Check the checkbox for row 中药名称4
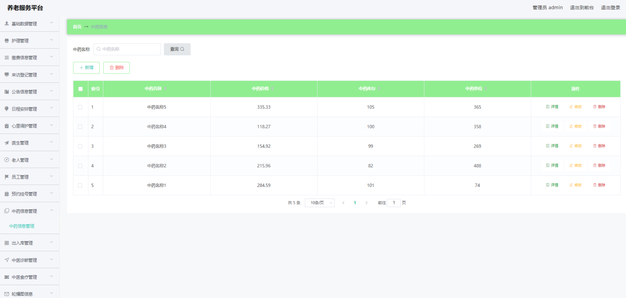626x298 pixels. coord(80,127)
